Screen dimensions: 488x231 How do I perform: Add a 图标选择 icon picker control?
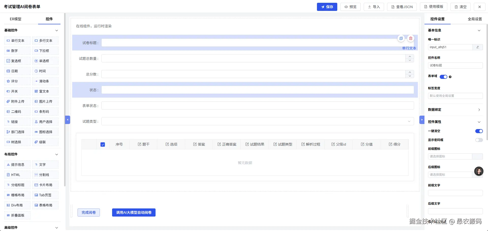pyautogui.click(x=45, y=132)
